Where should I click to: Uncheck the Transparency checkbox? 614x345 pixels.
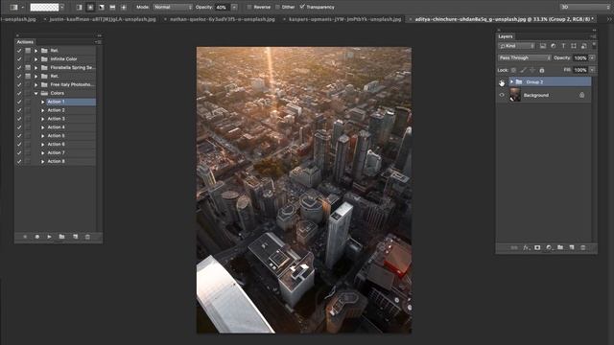point(302,7)
